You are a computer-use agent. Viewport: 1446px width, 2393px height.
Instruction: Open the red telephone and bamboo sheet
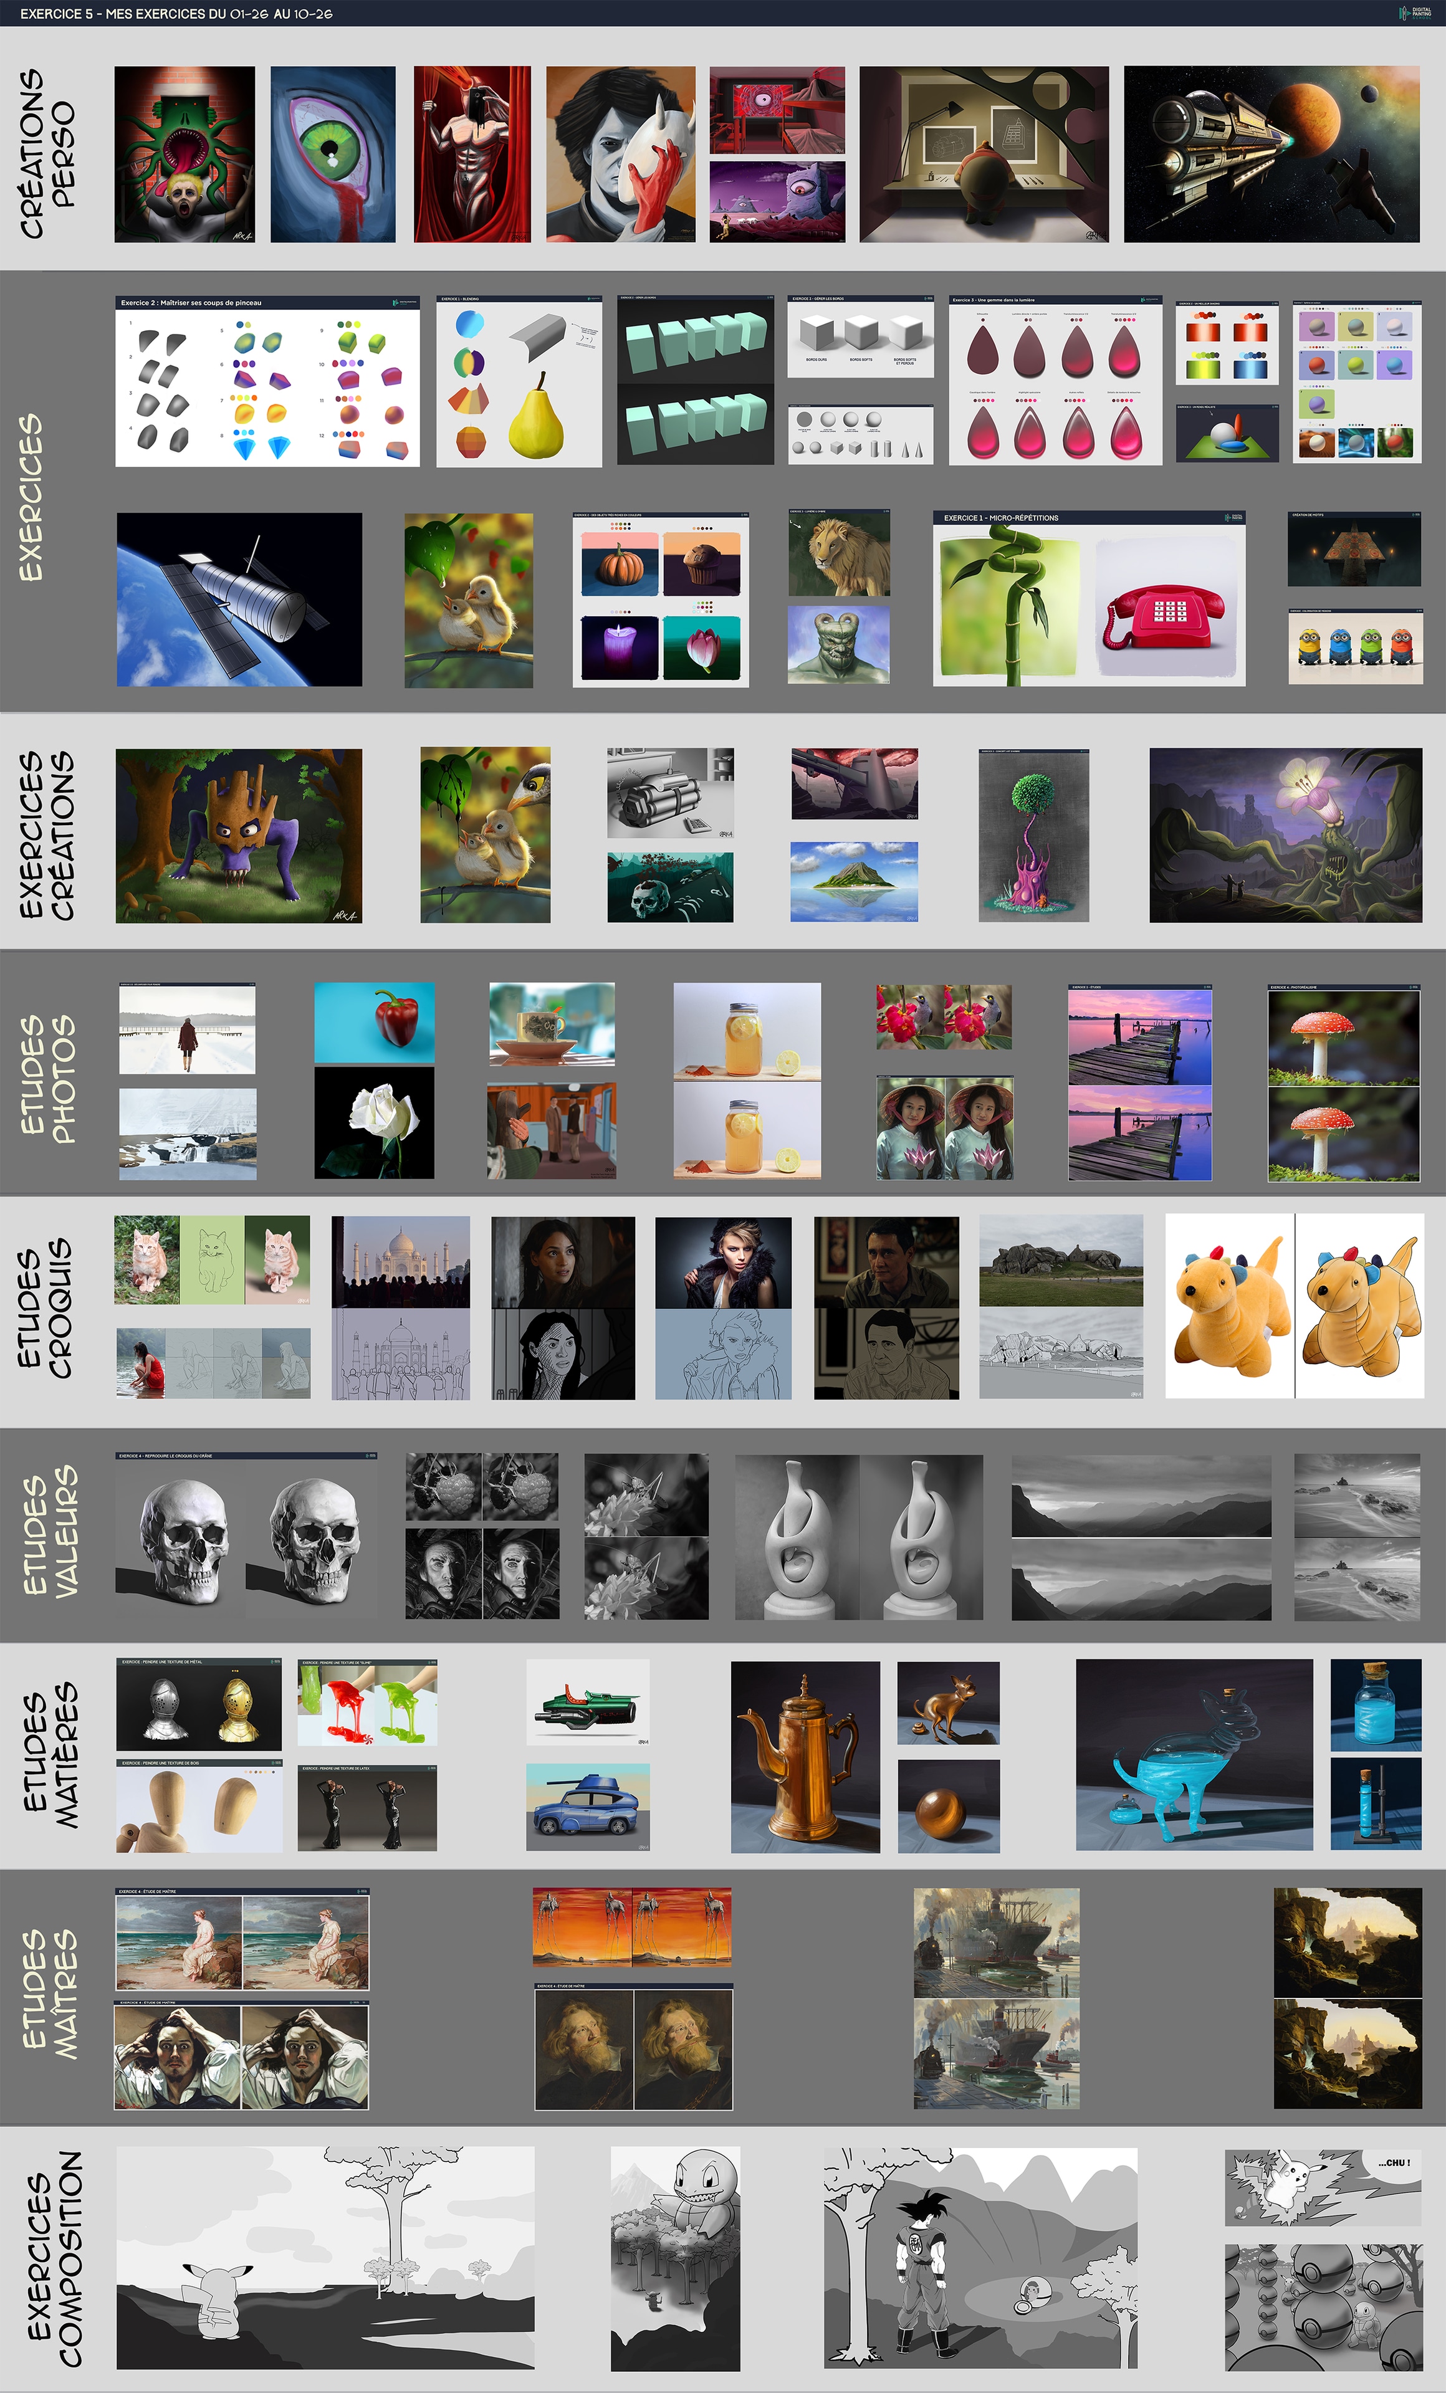click(1089, 599)
